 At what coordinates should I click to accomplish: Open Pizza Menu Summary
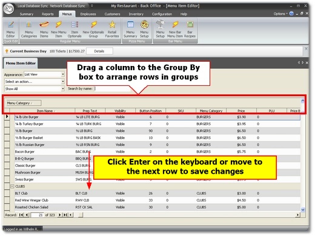click(130, 29)
